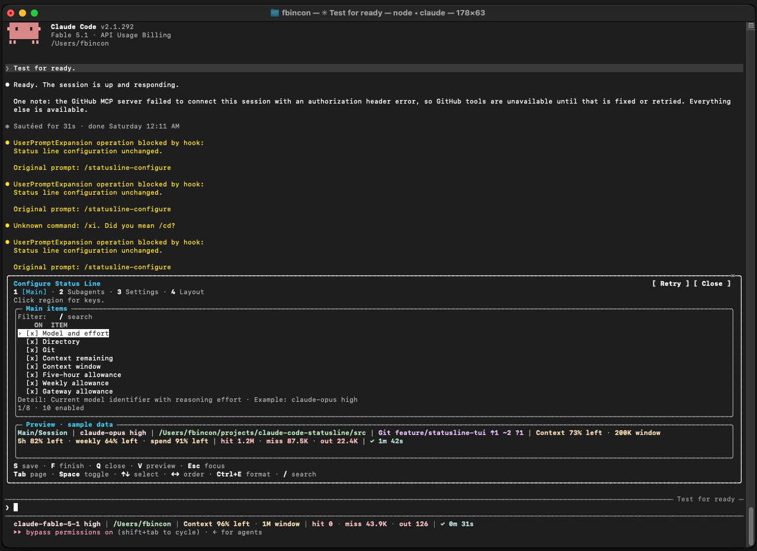
Task: Click the Space toggle shortcut hint
Action: click(84, 474)
